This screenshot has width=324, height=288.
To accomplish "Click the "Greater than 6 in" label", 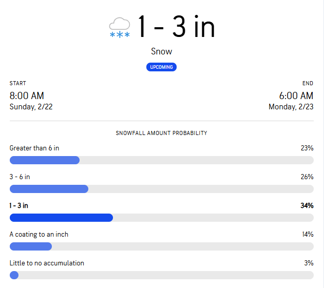I will tap(34, 148).
